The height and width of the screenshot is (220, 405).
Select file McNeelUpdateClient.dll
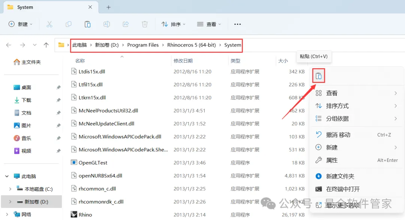pos(106,124)
